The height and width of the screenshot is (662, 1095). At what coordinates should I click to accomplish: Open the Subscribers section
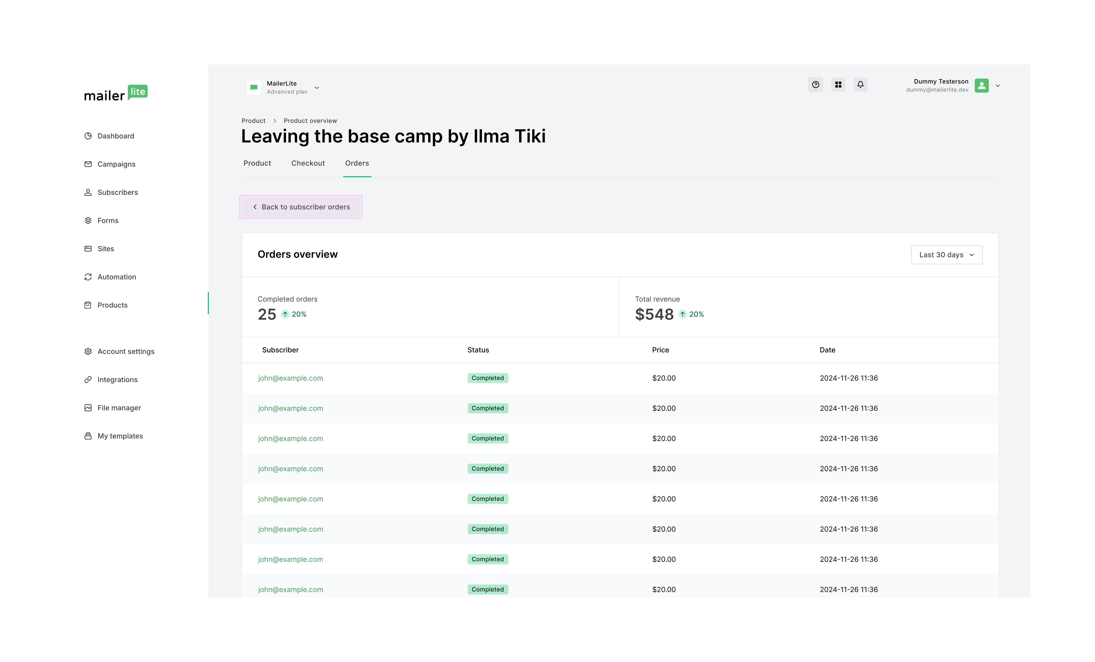click(x=118, y=192)
